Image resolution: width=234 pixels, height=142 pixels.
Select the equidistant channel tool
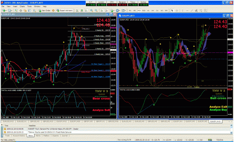pyautogui.click(x=196, y=10)
